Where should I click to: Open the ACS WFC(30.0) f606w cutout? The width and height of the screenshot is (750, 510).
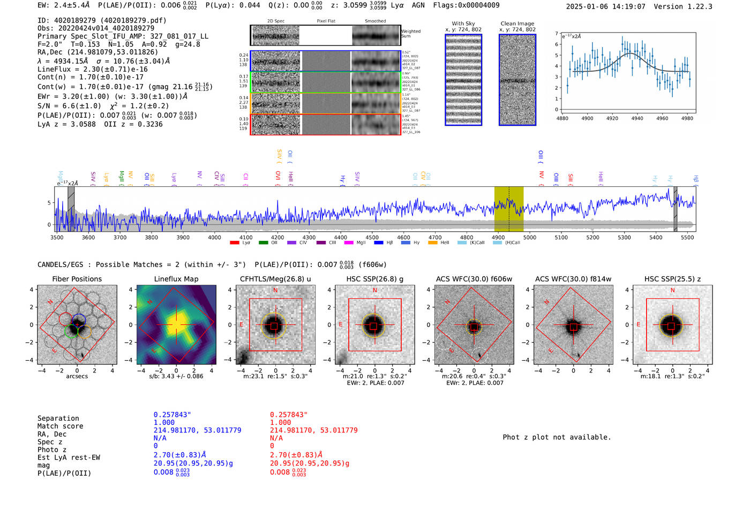pos(474,324)
